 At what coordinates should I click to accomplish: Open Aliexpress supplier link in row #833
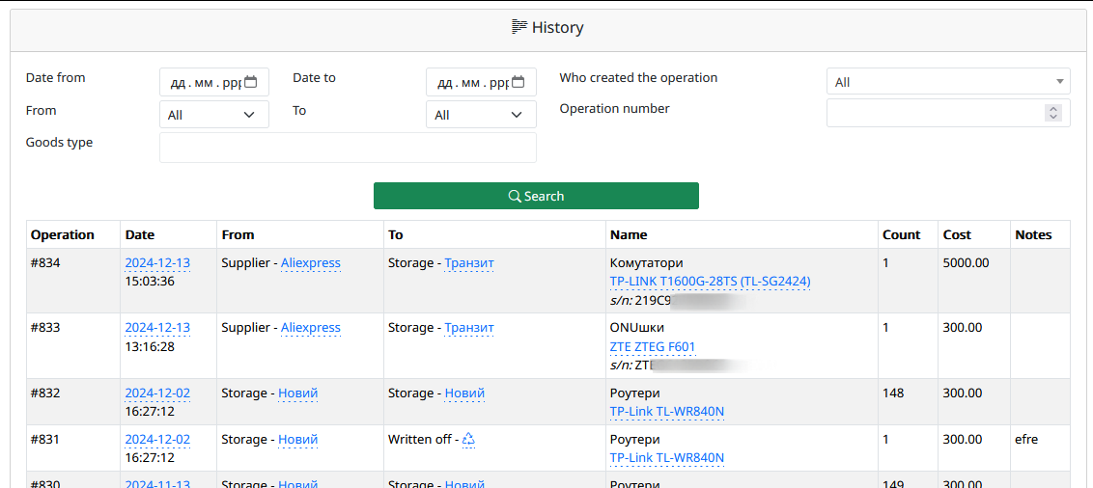[311, 328]
